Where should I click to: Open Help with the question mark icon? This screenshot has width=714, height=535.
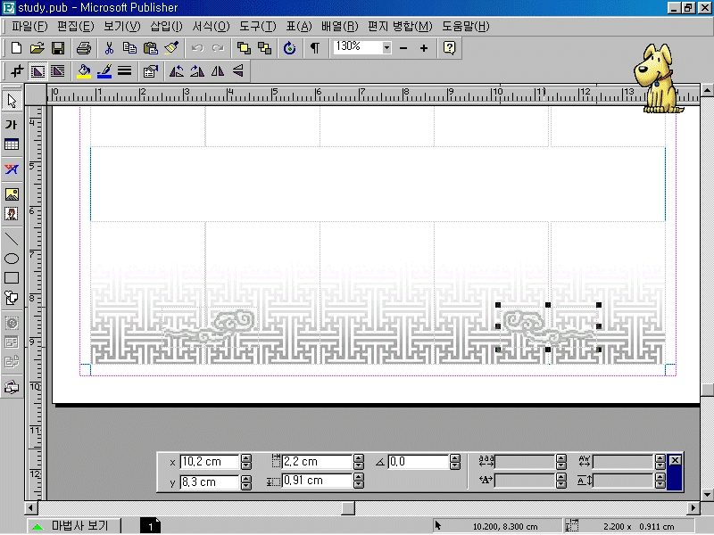450,48
